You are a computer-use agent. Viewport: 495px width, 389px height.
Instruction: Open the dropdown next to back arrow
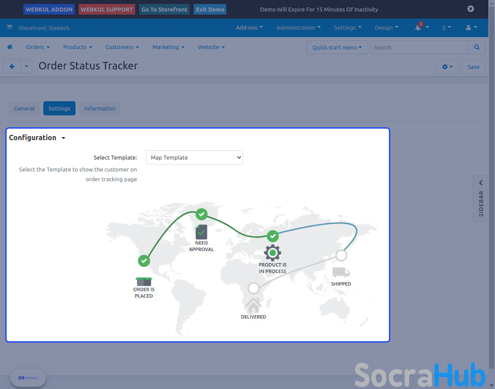27,66
